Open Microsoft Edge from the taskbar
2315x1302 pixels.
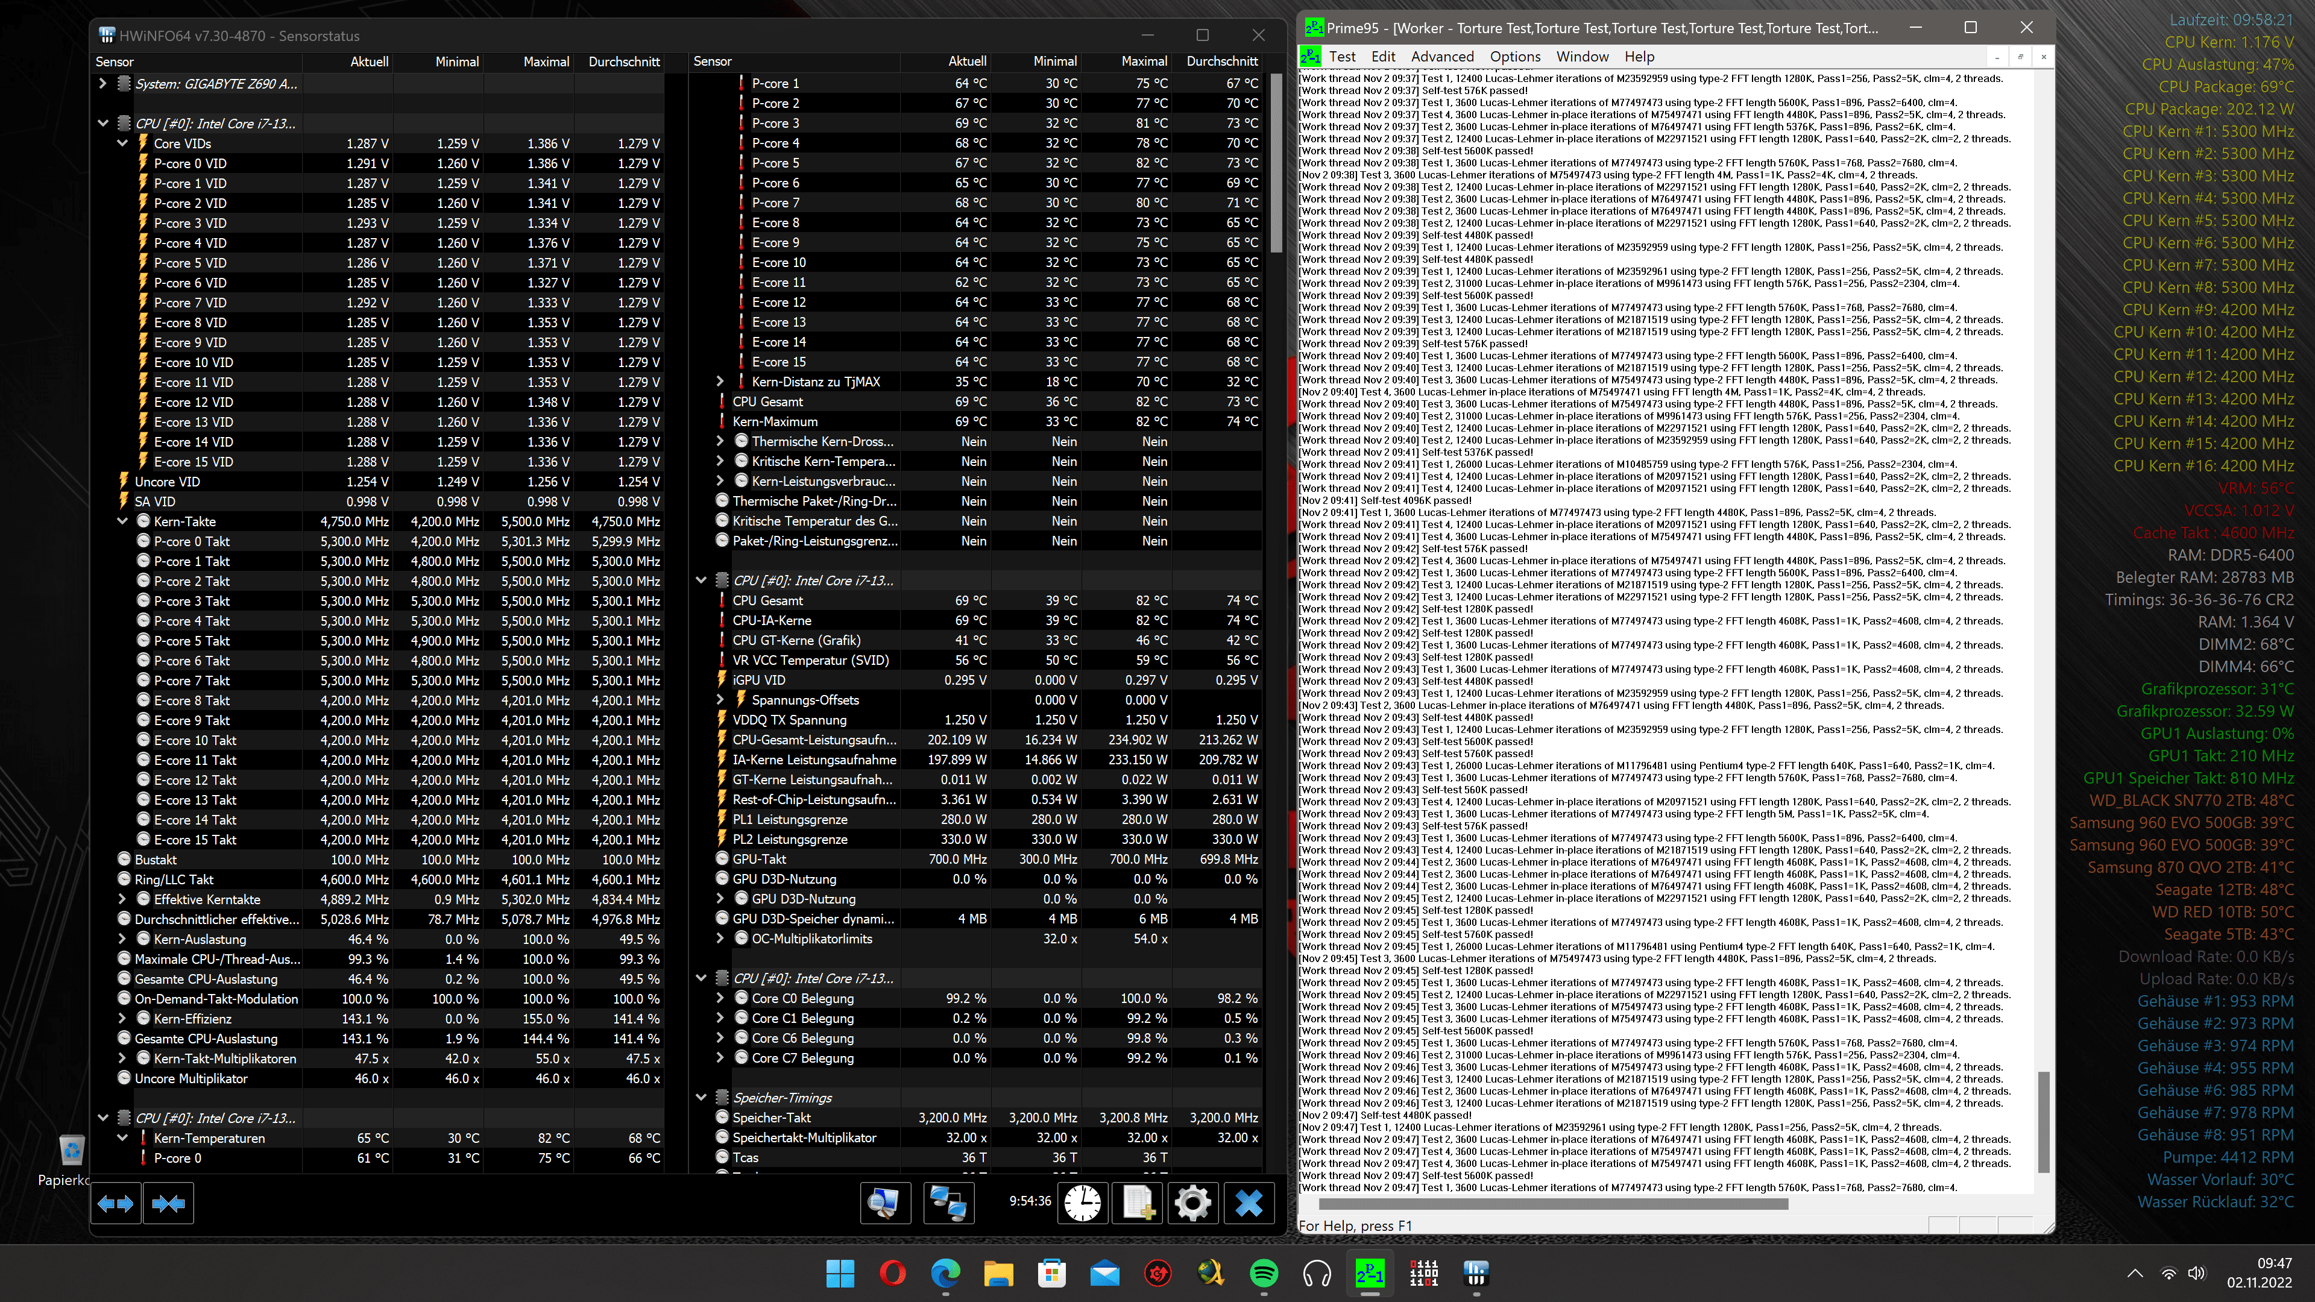coord(945,1273)
